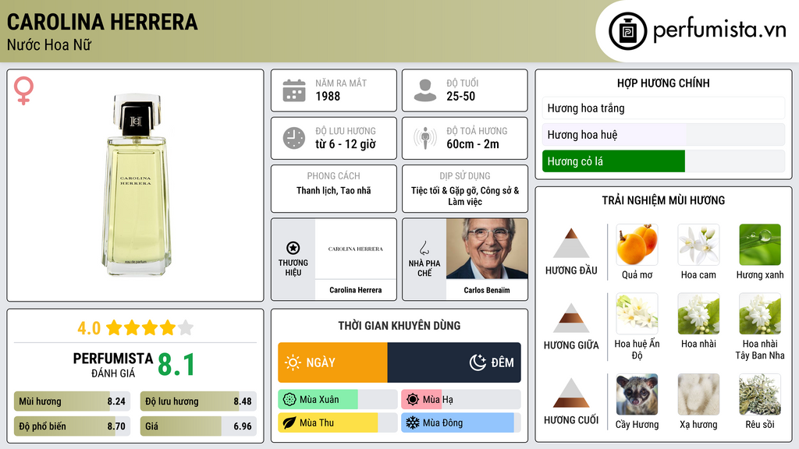Click the Perfumista score 8.1
Screen dimensions: 799x449
click(176, 365)
